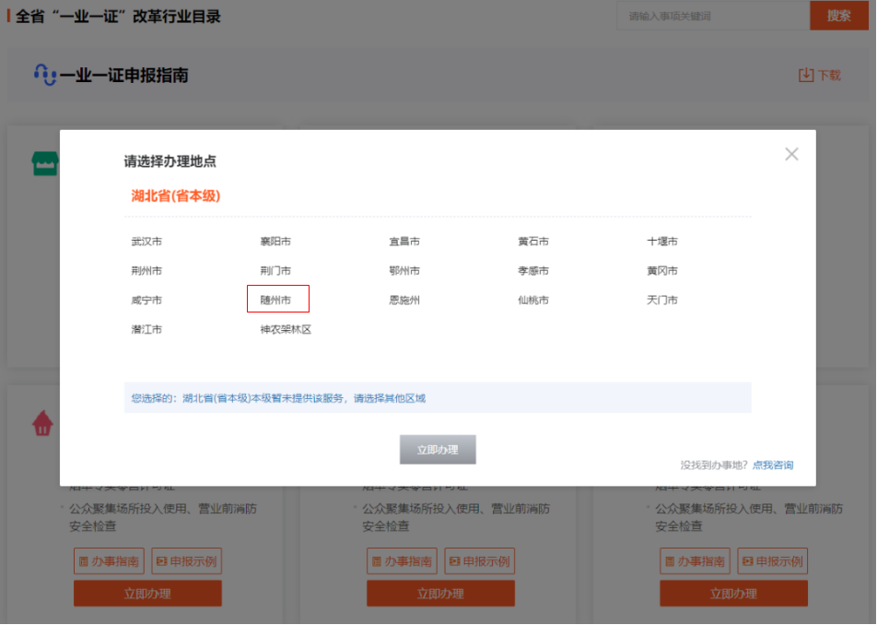Click the gray 立即办理 button in the dialog
The height and width of the screenshot is (625, 877).
click(x=438, y=449)
